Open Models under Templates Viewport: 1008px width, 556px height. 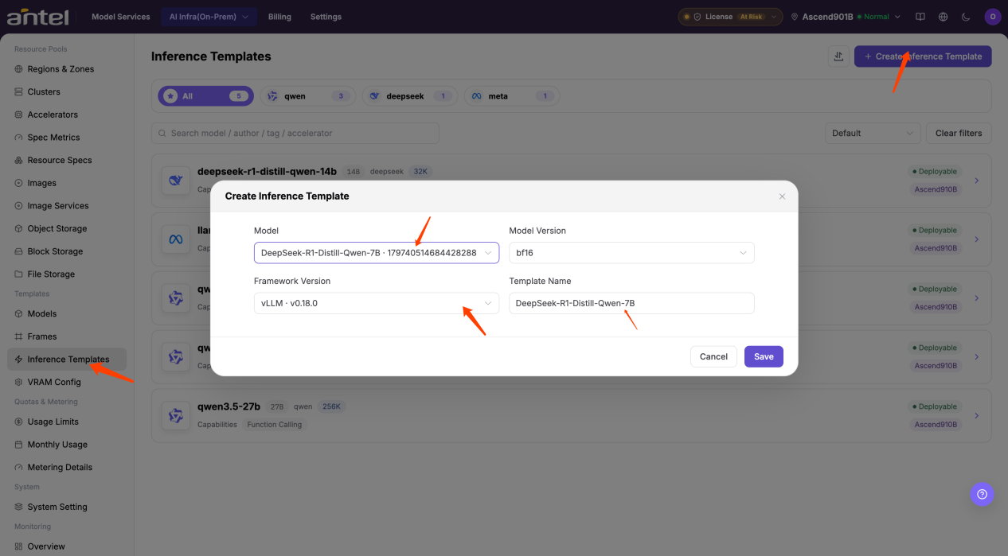coord(67,313)
